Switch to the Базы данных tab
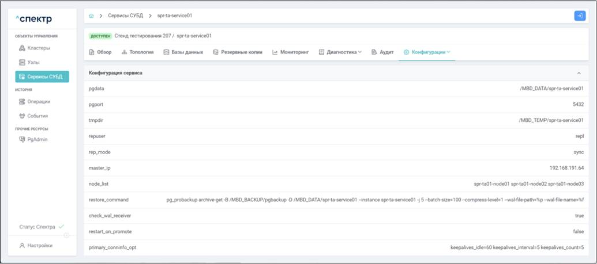Image resolution: width=597 pixels, height=264 pixels. [183, 52]
